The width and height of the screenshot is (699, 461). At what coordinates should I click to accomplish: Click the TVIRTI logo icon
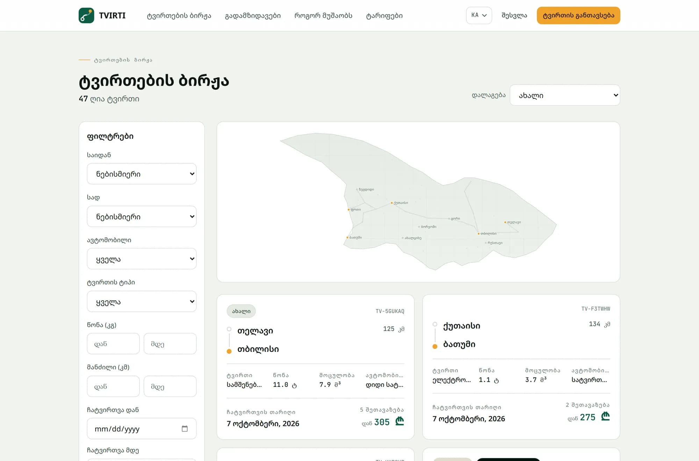(86, 15)
